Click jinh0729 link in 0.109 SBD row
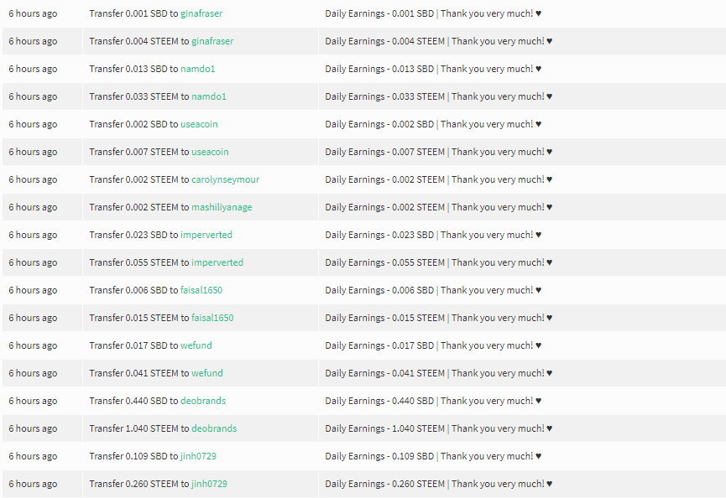 pos(198,456)
